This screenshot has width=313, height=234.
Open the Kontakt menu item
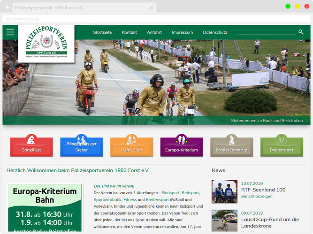[129, 32]
